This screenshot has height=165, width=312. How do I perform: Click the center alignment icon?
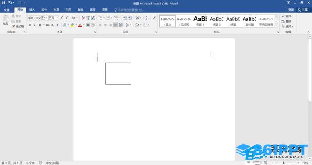[x=105, y=25]
